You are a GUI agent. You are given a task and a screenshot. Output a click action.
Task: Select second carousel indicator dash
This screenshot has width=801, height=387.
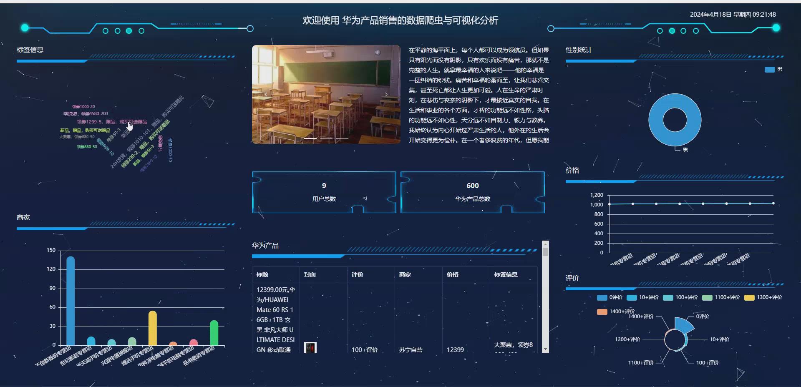(326, 138)
